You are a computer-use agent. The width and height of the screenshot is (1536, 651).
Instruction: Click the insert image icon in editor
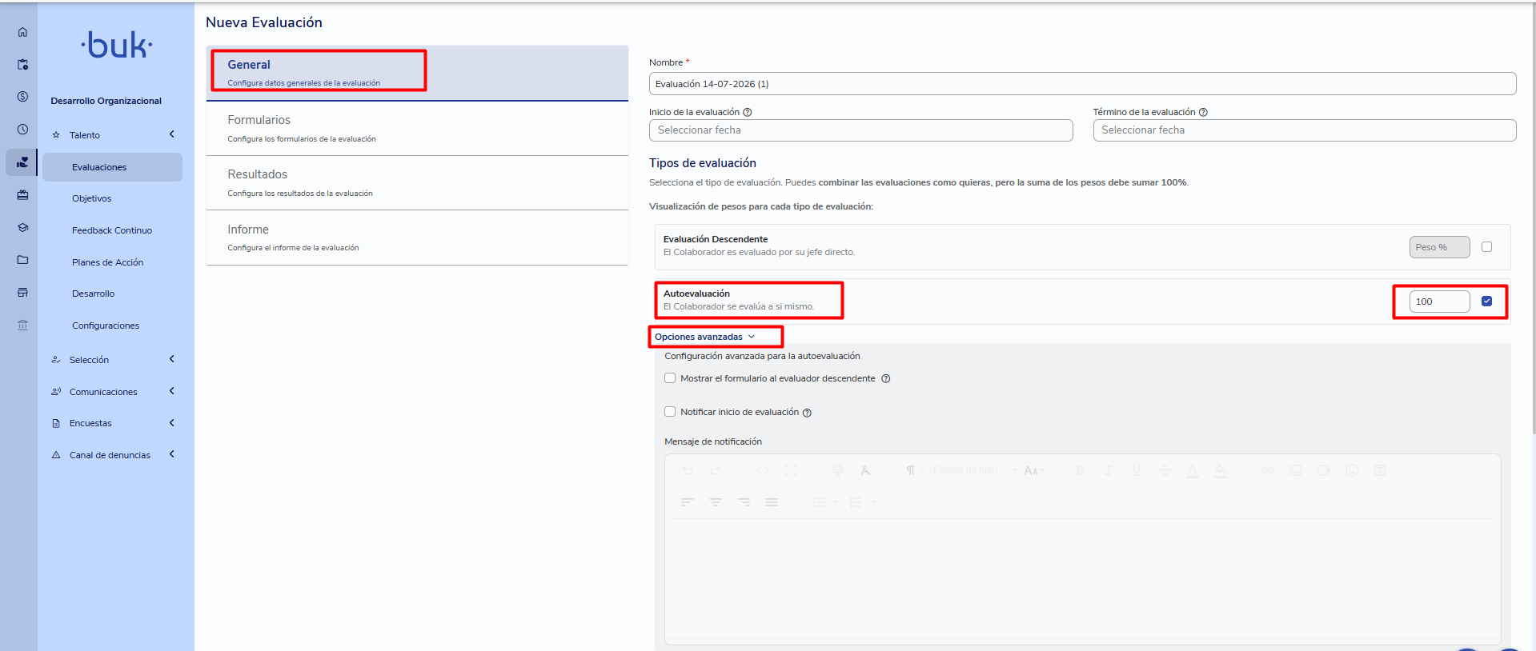1296,470
